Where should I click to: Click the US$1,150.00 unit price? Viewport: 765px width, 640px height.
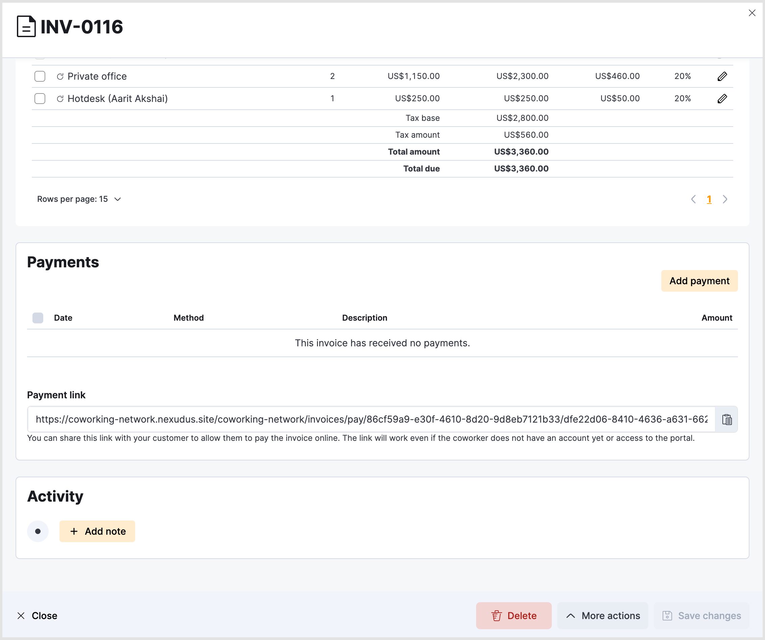(x=414, y=76)
